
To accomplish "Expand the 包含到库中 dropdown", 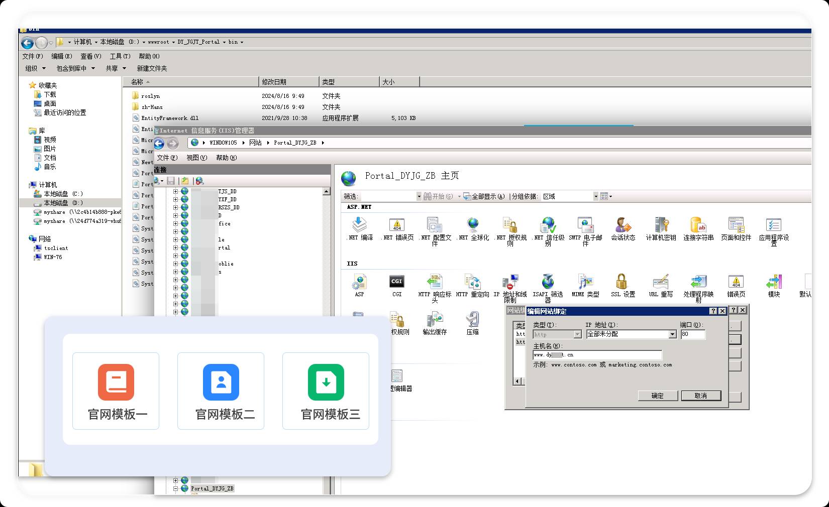I will (x=75, y=68).
